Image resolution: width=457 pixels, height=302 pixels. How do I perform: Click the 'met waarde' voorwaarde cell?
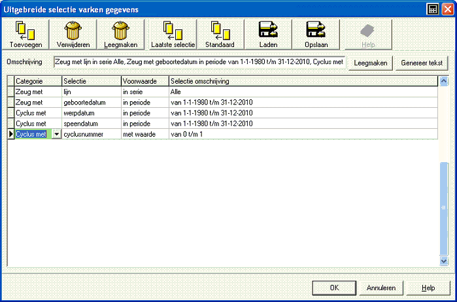pyautogui.click(x=145, y=135)
